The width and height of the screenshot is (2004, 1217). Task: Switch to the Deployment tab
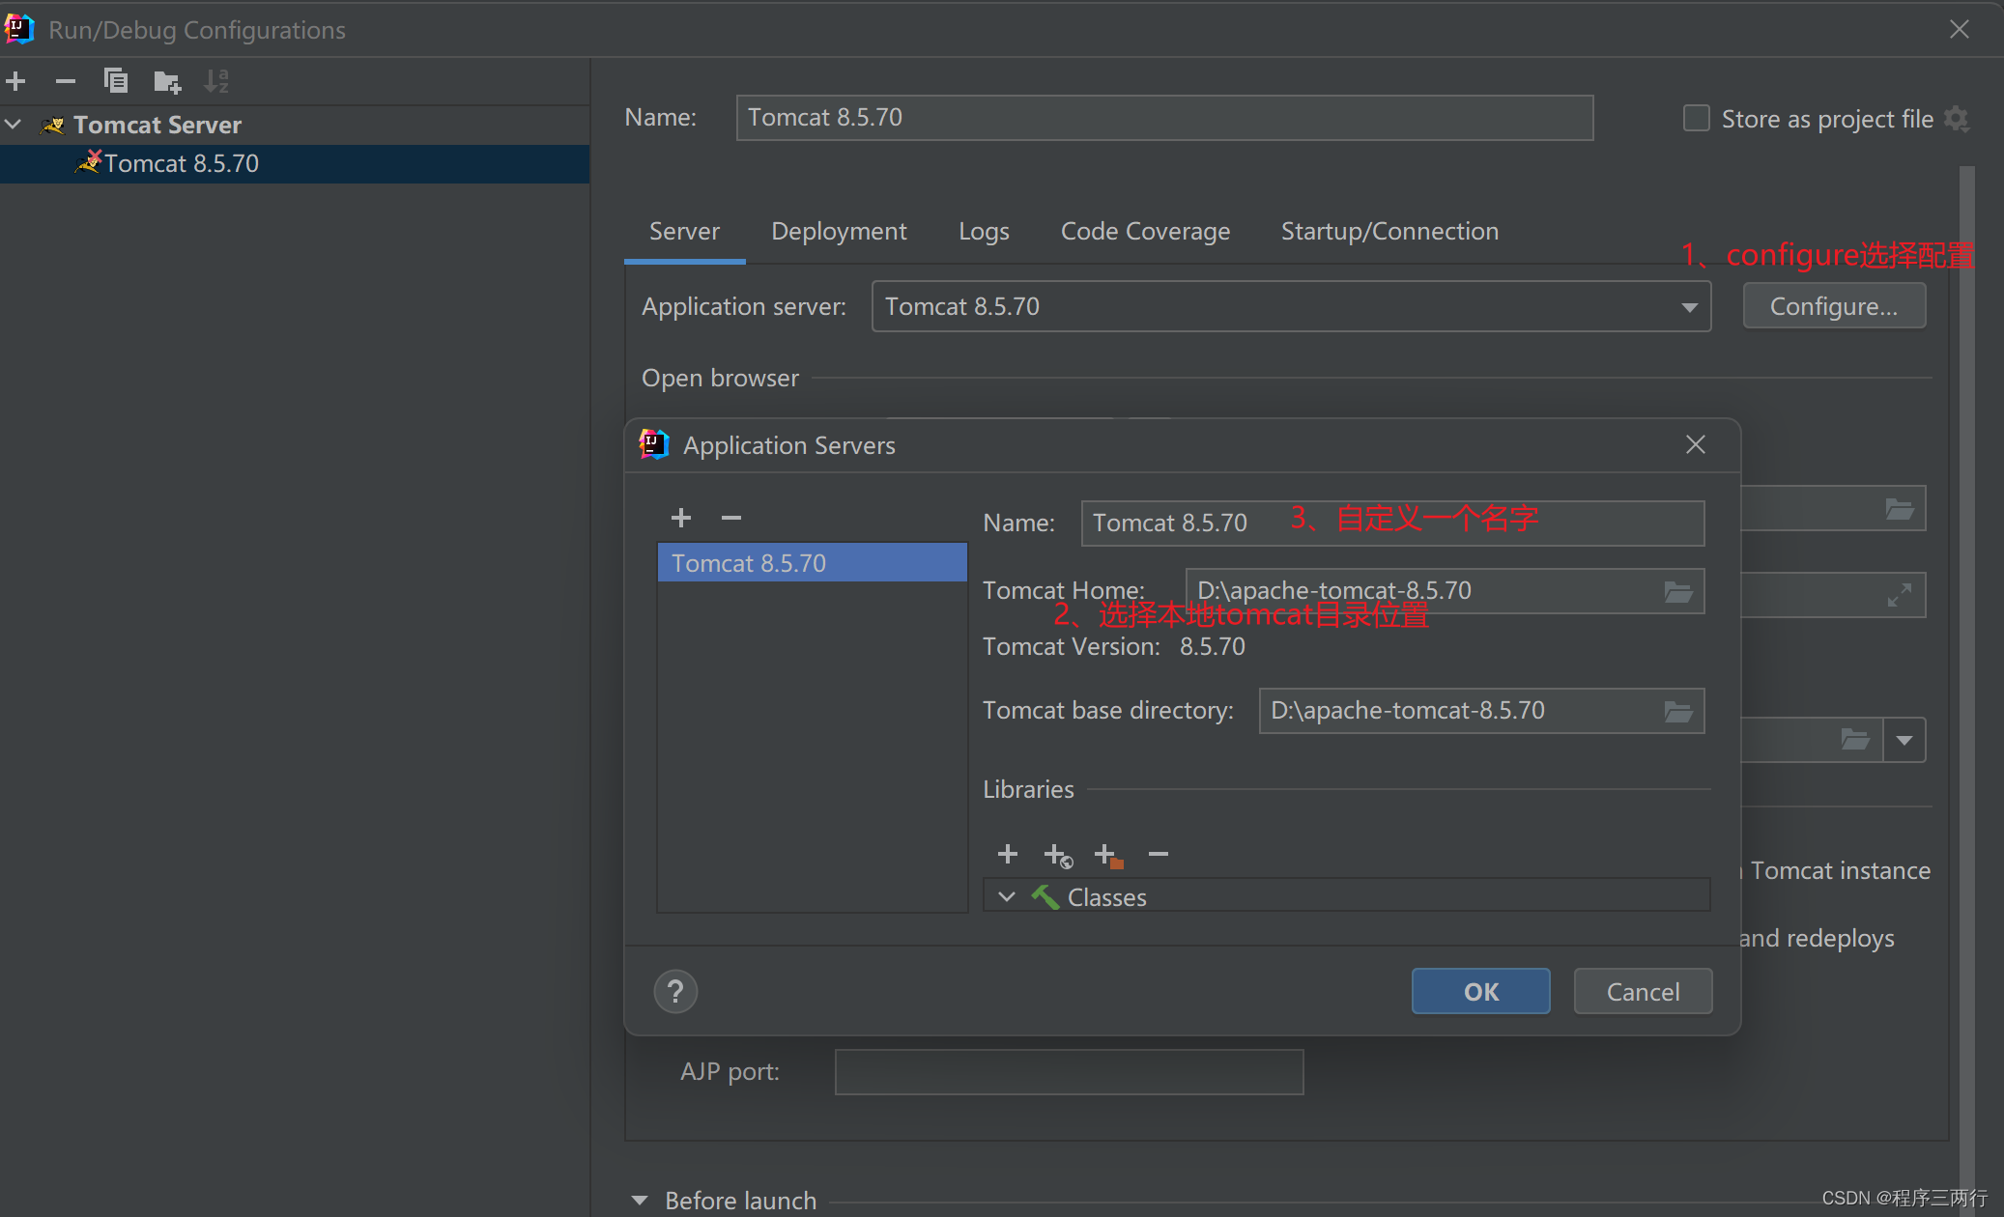pyautogui.click(x=839, y=230)
